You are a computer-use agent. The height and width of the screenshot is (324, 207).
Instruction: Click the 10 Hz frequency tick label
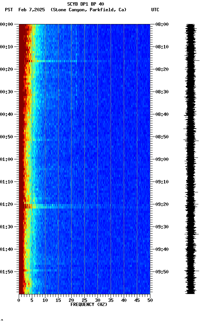click(x=45, y=300)
